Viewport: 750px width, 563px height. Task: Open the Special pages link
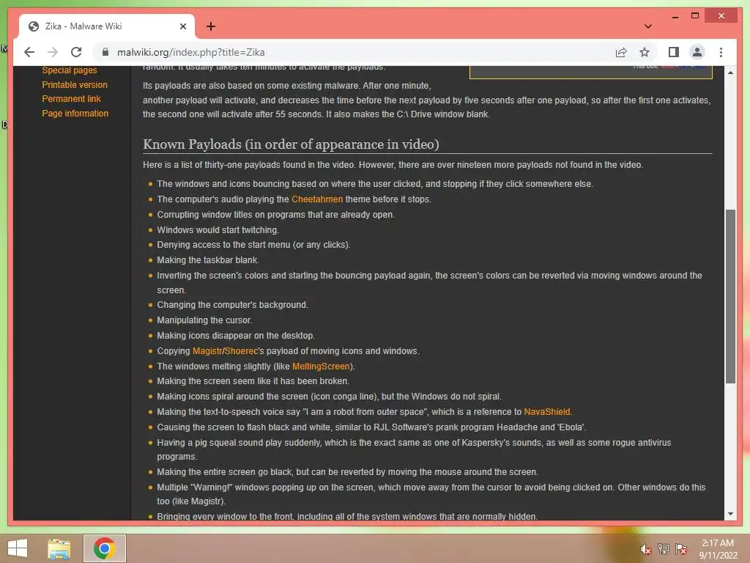point(70,70)
